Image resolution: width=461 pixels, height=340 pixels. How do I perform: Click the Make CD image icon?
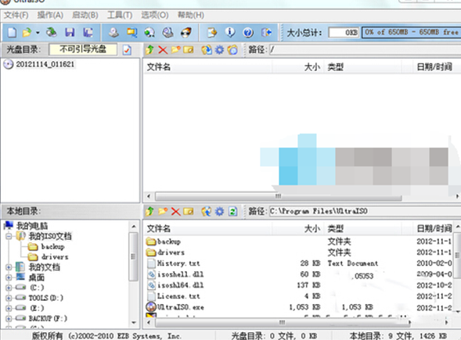coord(113,32)
